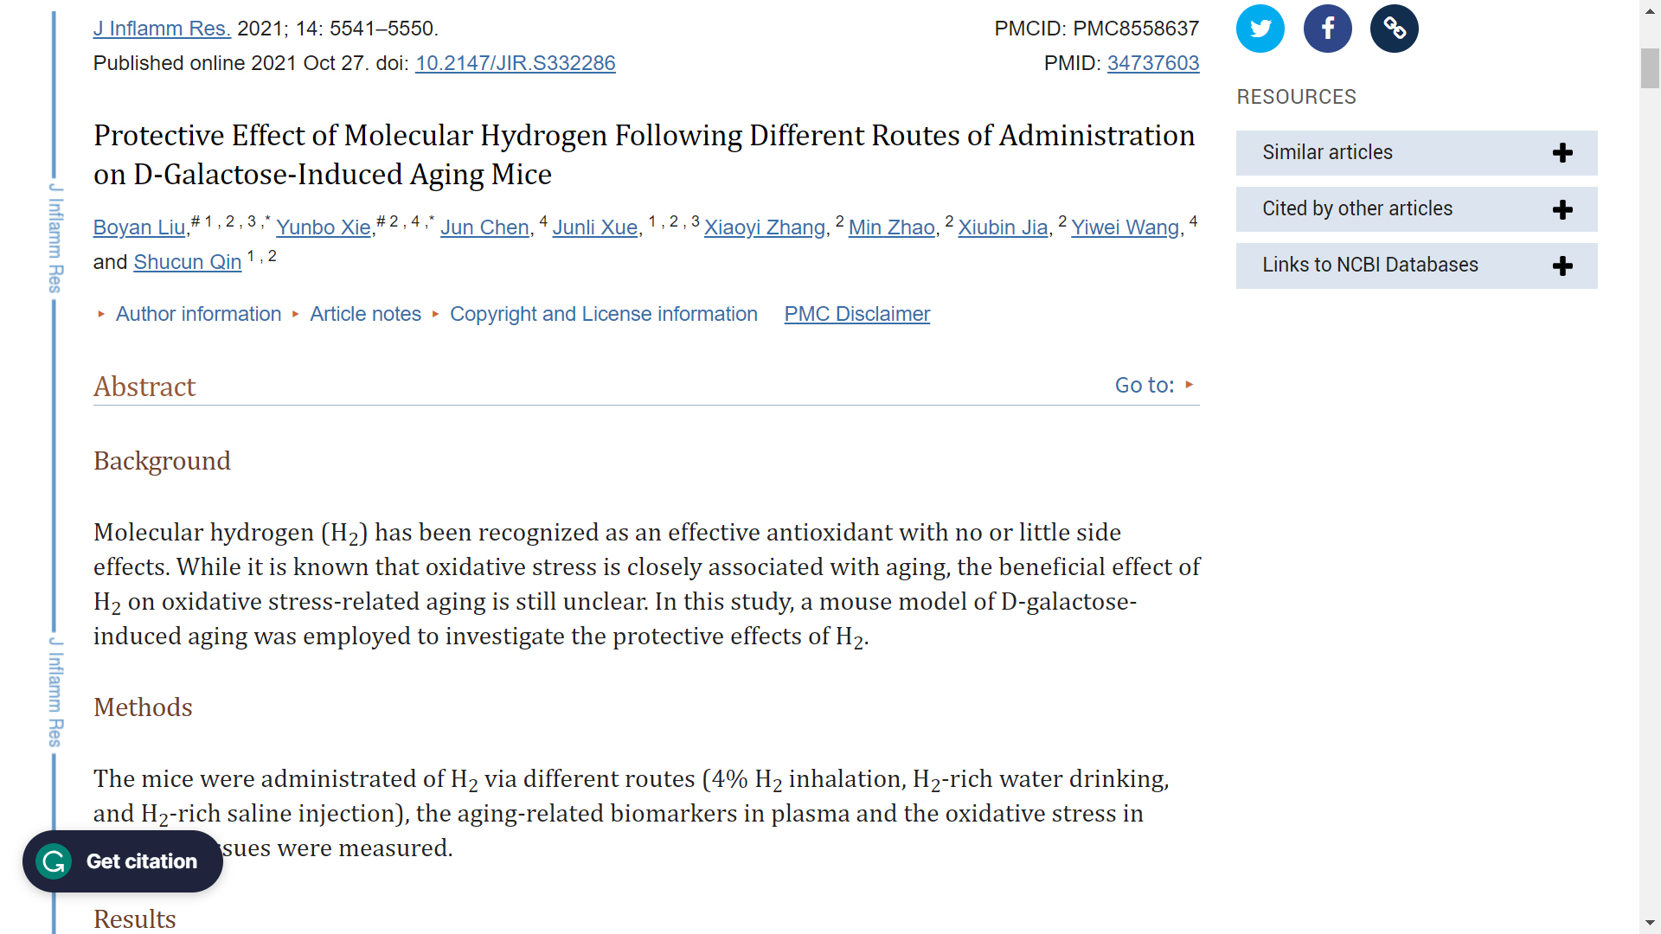Copy the article permalink icon
The height and width of the screenshot is (934, 1661).
click(x=1394, y=29)
